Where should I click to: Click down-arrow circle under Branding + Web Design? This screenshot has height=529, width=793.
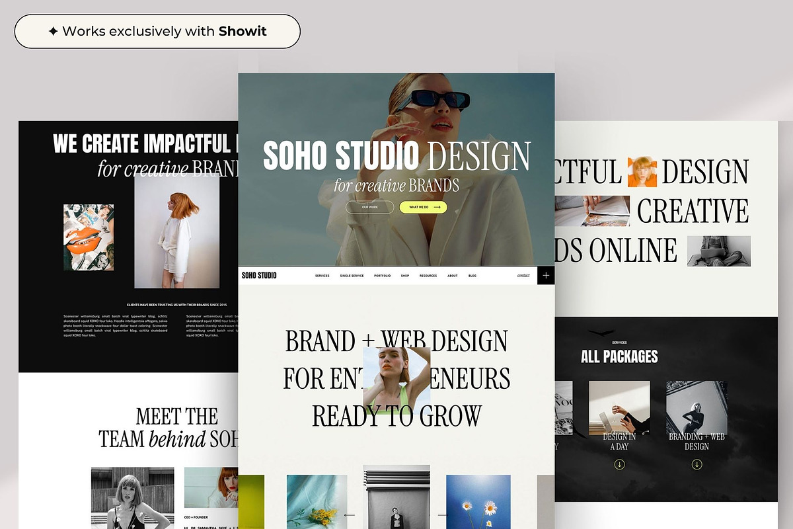pyautogui.click(x=697, y=465)
